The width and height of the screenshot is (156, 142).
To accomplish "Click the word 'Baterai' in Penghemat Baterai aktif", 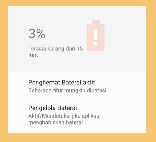I will [x=71, y=82].
